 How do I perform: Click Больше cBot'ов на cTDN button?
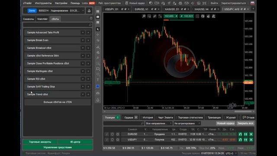point(58,102)
